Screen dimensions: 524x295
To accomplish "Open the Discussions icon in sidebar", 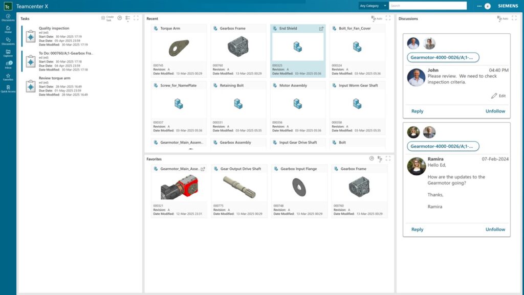I will 9,40.
